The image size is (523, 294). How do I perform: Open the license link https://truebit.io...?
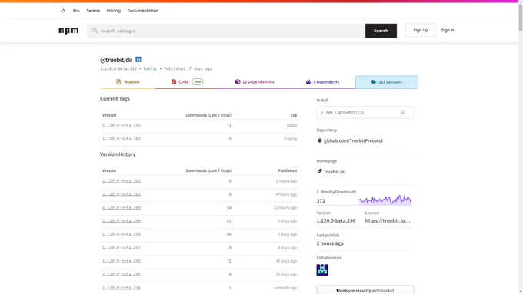click(388, 220)
